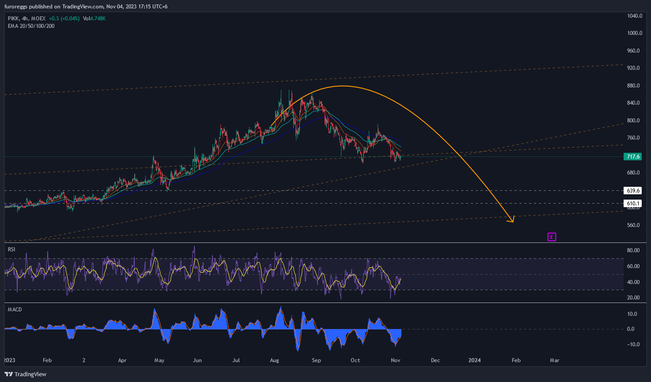
Task: Click the Oct label on time axis
Action: click(355, 360)
